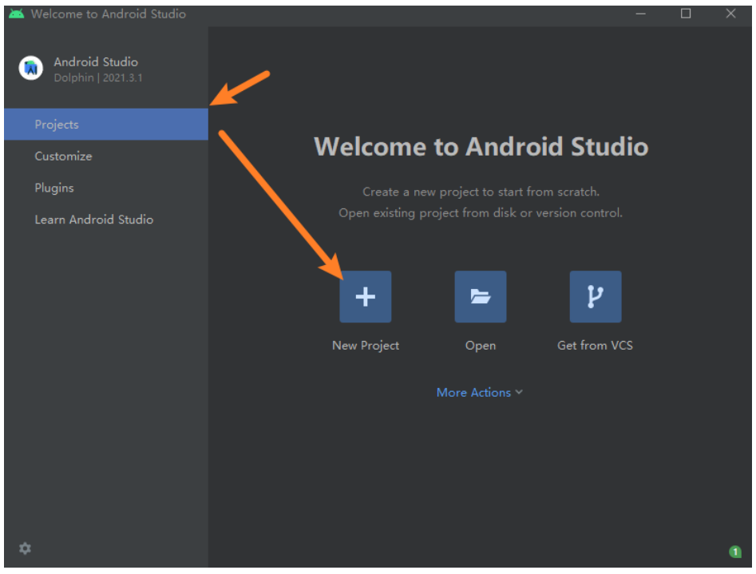Minimize the Welcome window

tap(641, 14)
